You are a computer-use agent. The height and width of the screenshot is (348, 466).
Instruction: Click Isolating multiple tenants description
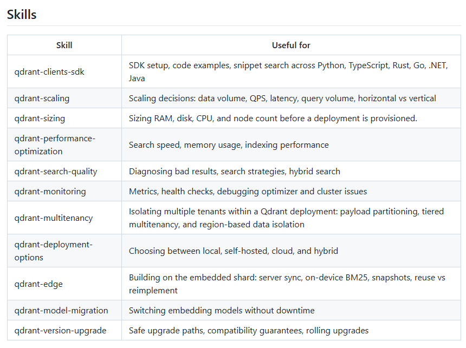[x=291, y=218]
